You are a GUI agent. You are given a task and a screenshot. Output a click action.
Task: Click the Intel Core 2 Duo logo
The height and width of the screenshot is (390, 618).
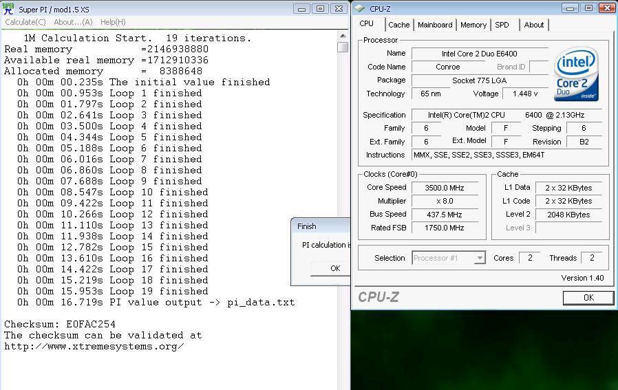tap(576, 74)
